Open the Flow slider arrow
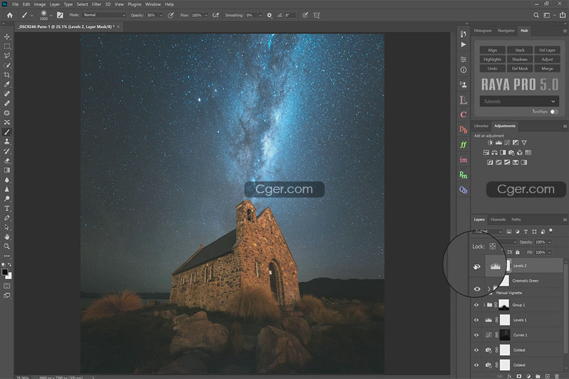This screenshot has height=379, width=569. pyautogui.click(x=206, y=15)
